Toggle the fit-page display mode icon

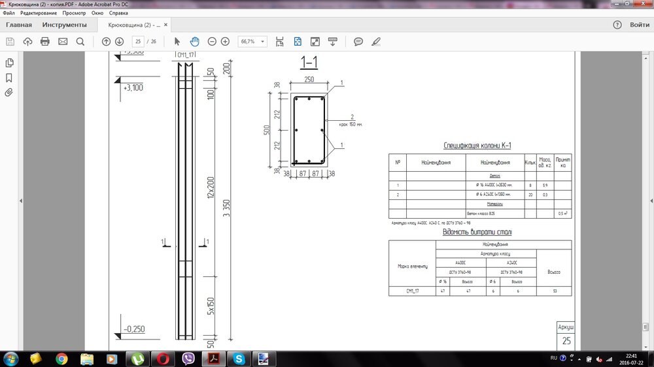[298, 41]
